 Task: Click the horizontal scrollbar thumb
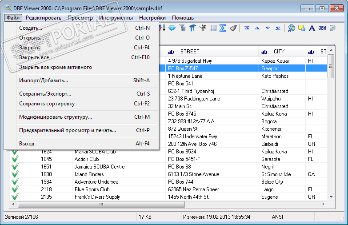101,204
